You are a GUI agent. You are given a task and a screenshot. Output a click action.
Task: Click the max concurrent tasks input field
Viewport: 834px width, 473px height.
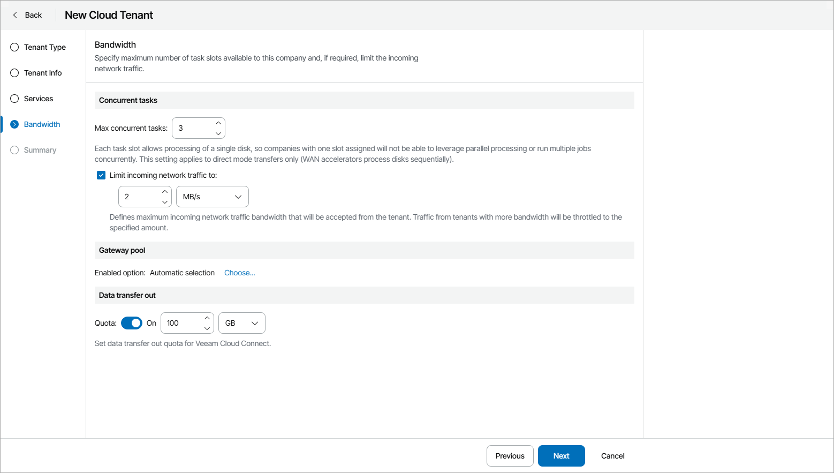click(x=193, y=128)
